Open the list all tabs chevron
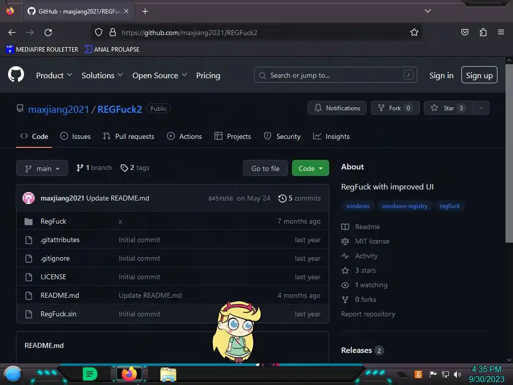This screenshot has width=513, height=385. 428,11
